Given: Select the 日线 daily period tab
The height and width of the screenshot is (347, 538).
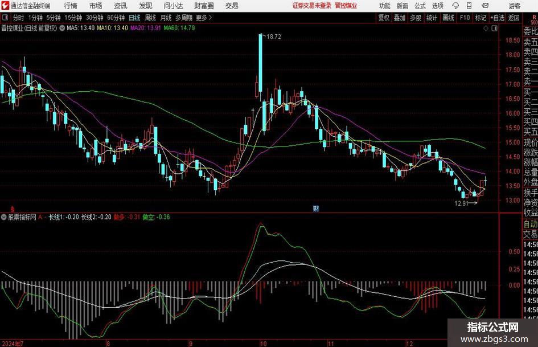Looking at the screenshot, I should tap(134, 18).
